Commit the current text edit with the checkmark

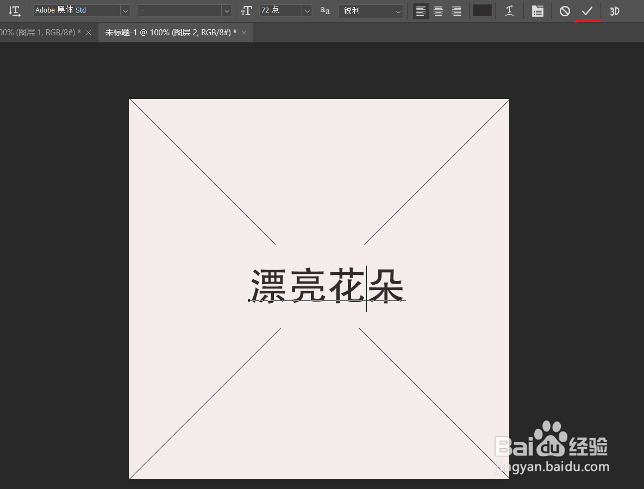588,11
